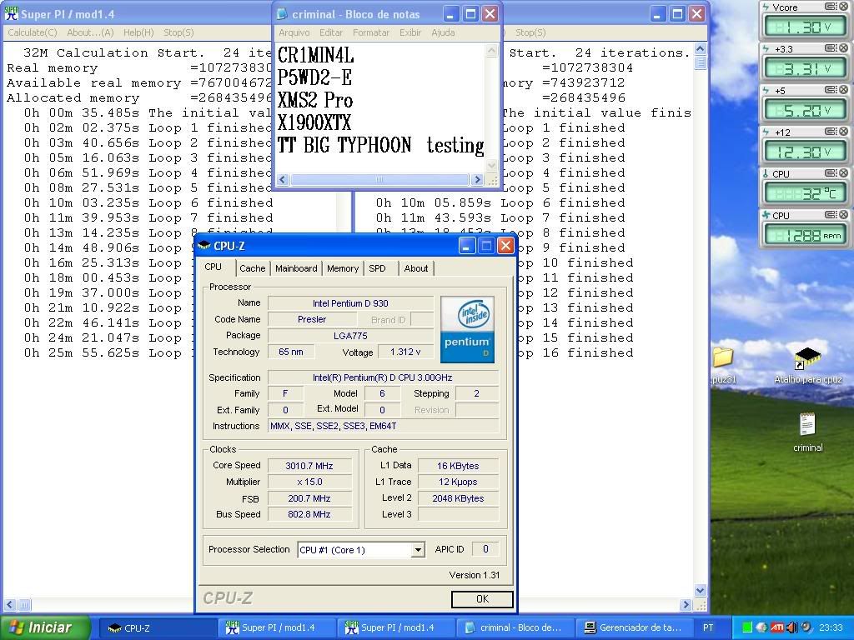Click the Notepad horizontal scrollbar thumb
This screenshot has width=854, height=640.
click(379, 179)
